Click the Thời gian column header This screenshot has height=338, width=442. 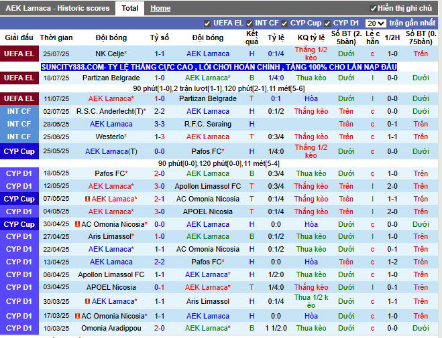pyautogui.click(x=56, y=37)
